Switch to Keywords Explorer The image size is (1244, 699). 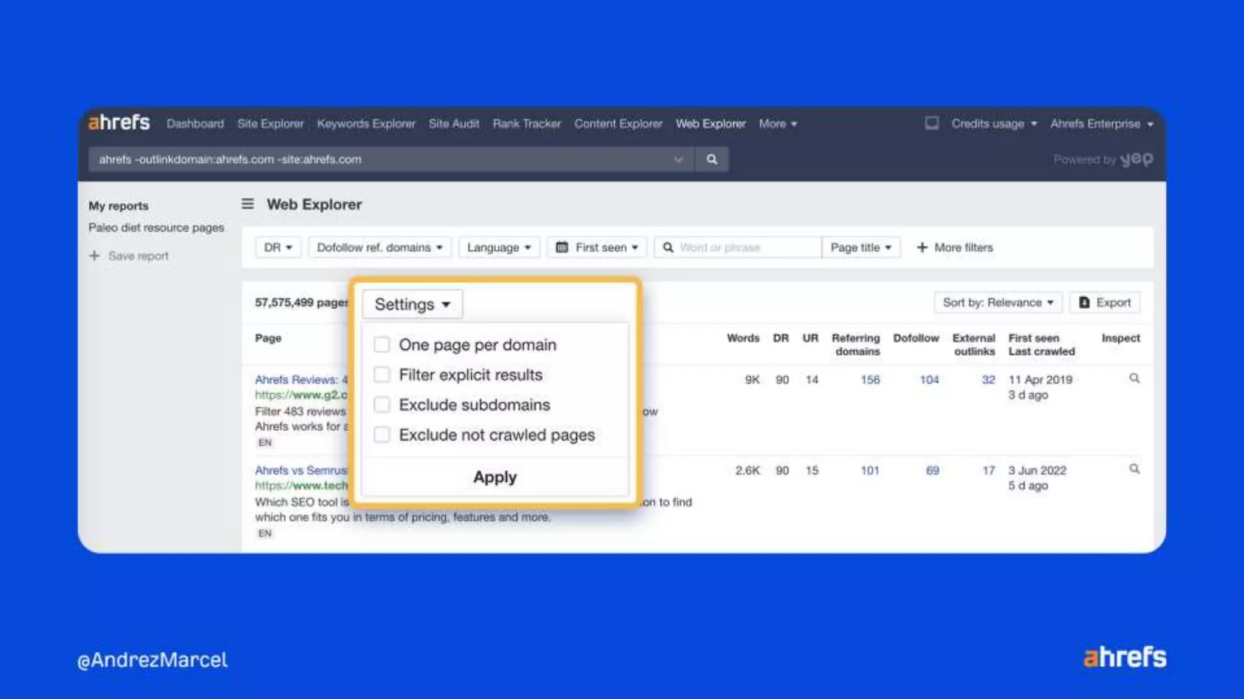pos(366,124)
